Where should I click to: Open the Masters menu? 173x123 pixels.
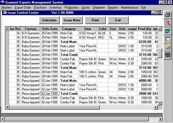[7, 8]
